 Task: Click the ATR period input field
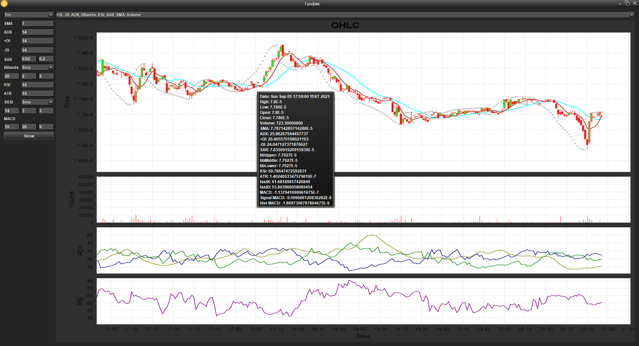coord(37,94)
